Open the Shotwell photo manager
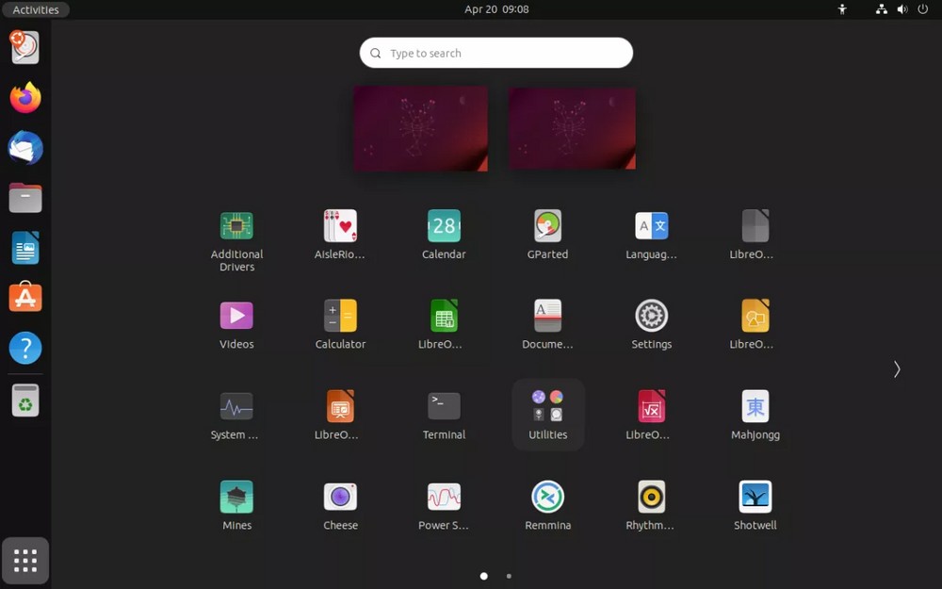This screenshot has height=589, width=942. coord(755,498)
